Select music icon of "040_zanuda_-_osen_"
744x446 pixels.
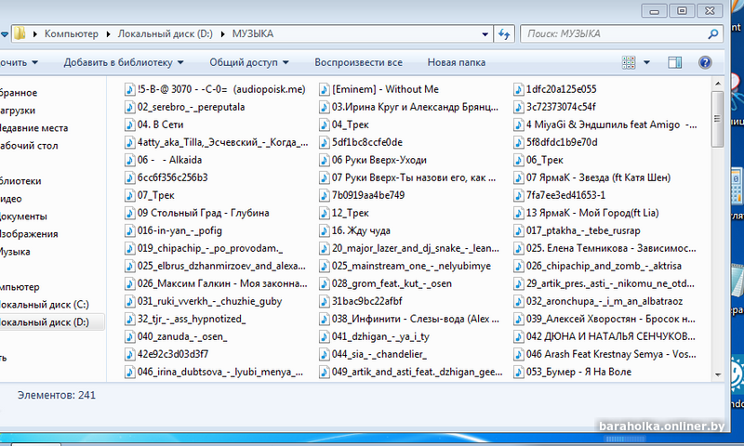click(129, 337)
